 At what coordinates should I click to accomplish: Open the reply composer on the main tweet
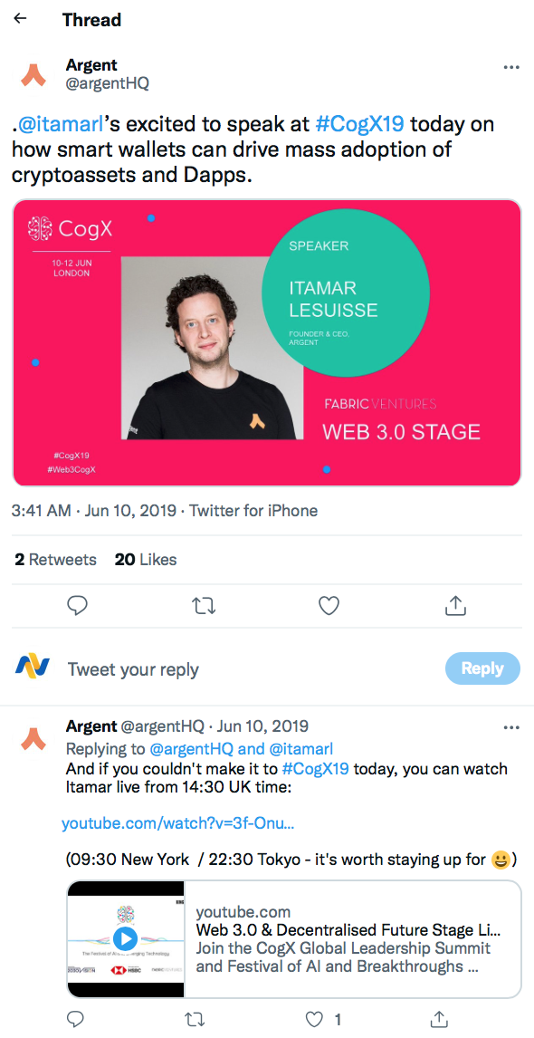[77, 605]
